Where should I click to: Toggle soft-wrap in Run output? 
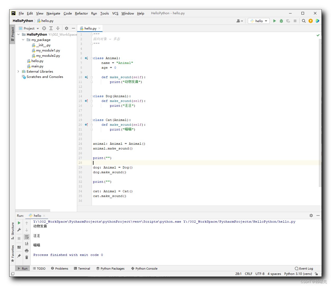pos(27,237)
